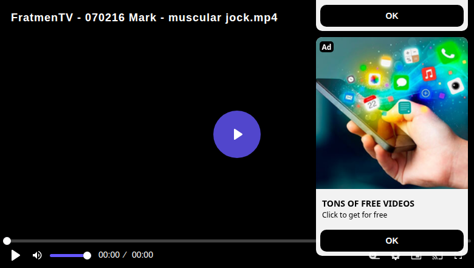474x268 pixels.
Task: Click the small play icon in control bar
Action: [15, 255]
